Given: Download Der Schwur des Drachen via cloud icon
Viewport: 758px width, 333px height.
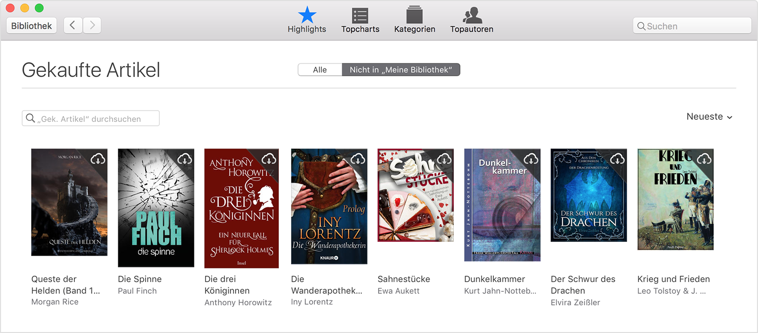Looking at the screenshot, I should coord(617,159).
